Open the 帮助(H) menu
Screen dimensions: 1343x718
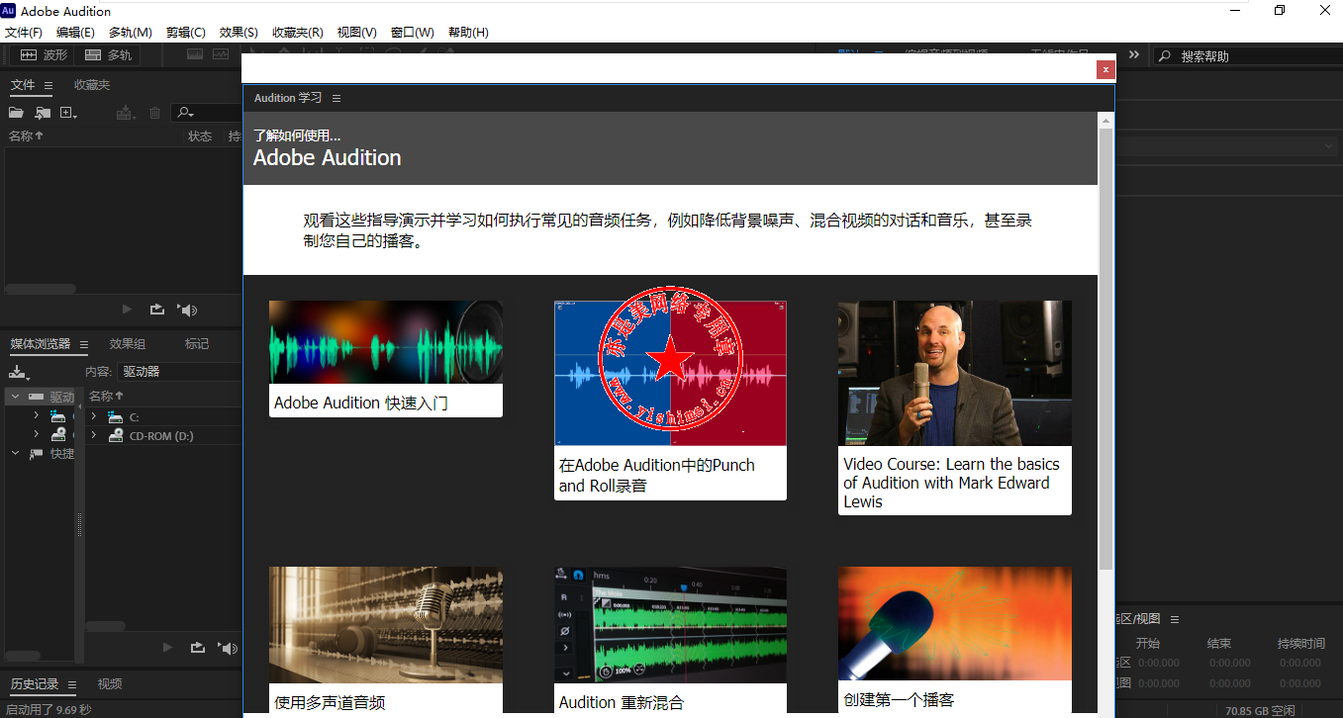point(468,33)
